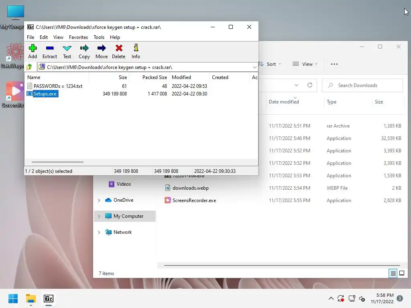411x308 pixels.
Task: Open the DataWagon desktop shortcut
Action: tap(12, 56)
